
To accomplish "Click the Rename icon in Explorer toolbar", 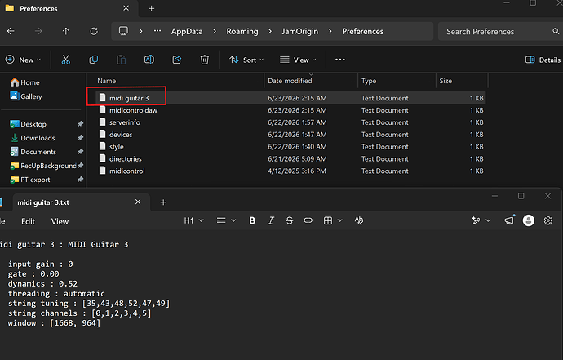I will [x=149, y=60].
